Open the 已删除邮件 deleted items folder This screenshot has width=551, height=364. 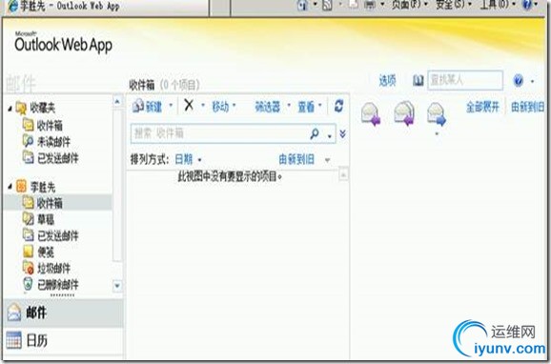[51, 284]
